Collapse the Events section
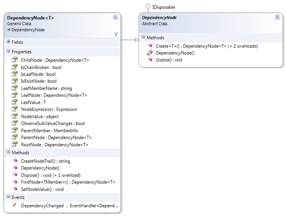 click(x=8, y=196)
